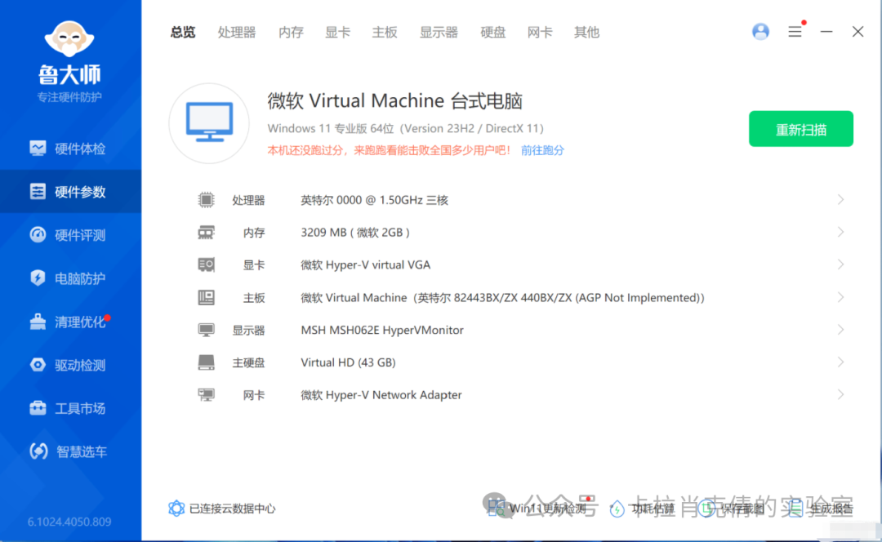
Task: Expand the 主硬盘 row details arrow
Action: 840,362
